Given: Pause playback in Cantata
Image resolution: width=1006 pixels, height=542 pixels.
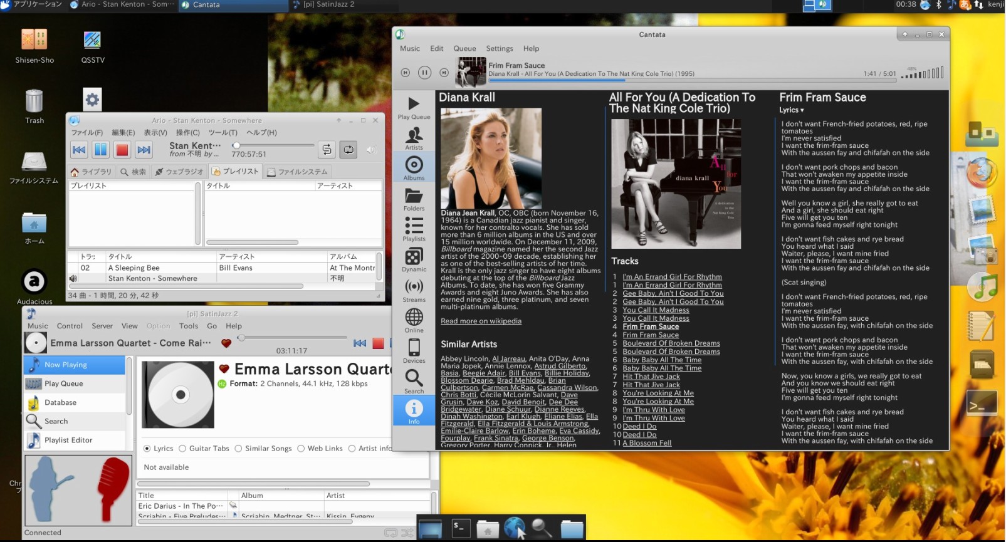Looking at the screenshot, I should point(424,73).
